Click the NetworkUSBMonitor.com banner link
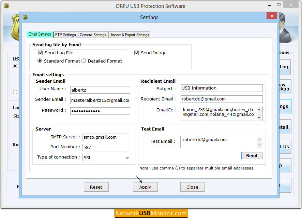 coord(151,213)
